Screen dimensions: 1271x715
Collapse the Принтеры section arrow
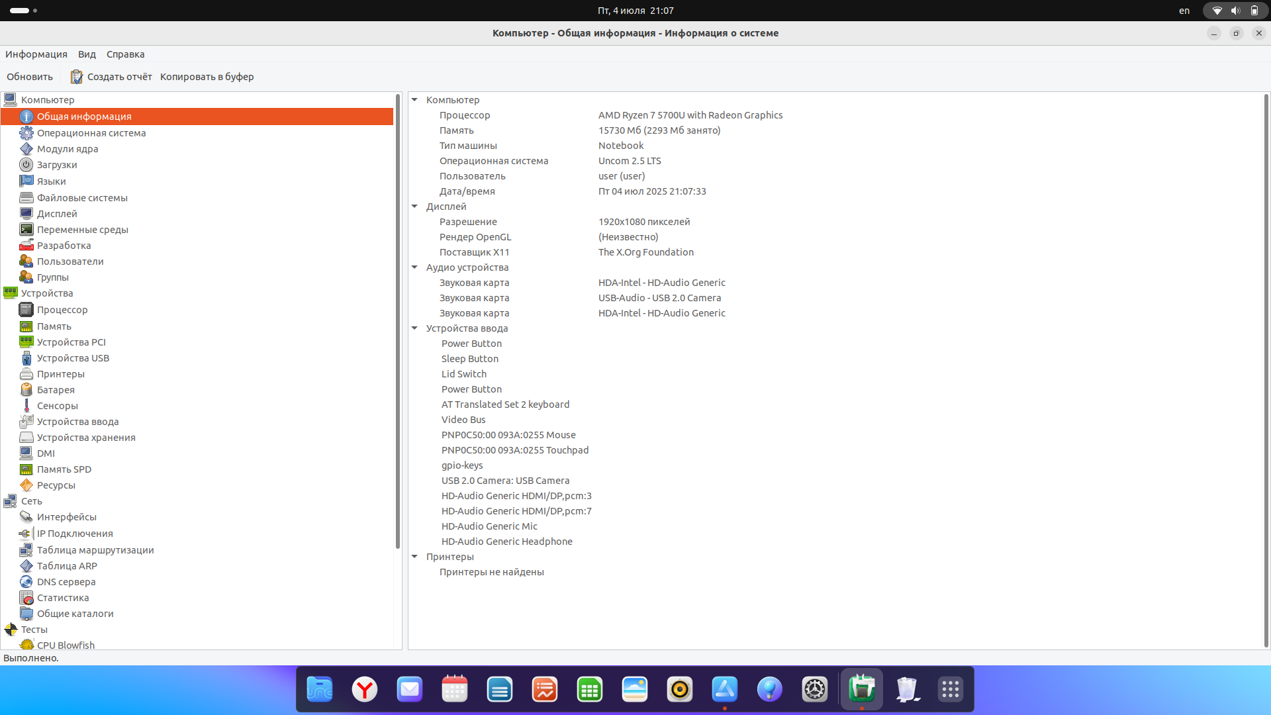[x=415, y=557]
